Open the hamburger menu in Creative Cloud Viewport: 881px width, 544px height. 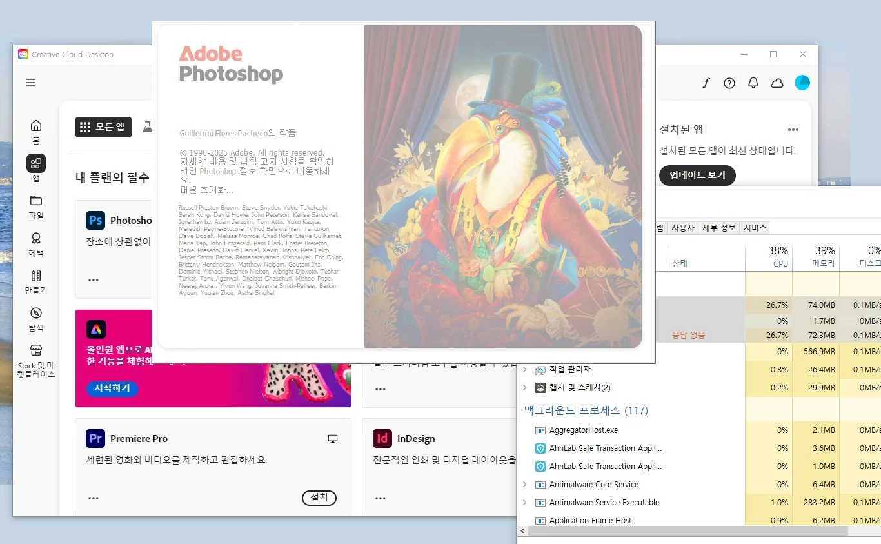point(31,83)
